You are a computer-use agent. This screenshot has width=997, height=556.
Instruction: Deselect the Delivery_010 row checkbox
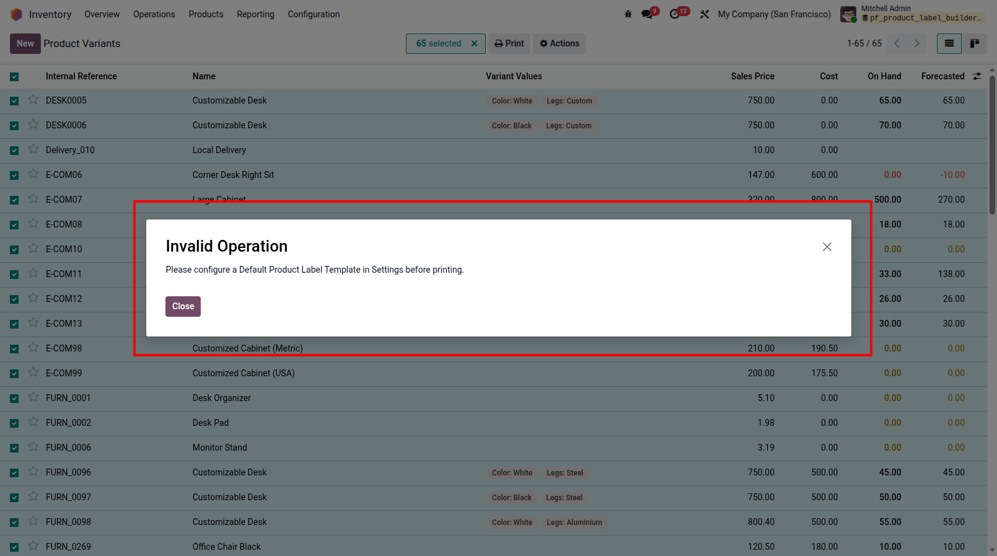click(14, 151)
